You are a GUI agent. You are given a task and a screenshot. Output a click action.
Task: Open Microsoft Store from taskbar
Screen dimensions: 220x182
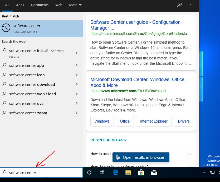pos(141,172)
